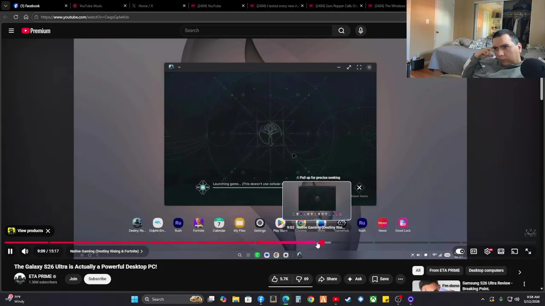Image resolution: width=545 pixels, height=306 pixels.
Task: Toggle closed captions CC button
Action: 473,251
